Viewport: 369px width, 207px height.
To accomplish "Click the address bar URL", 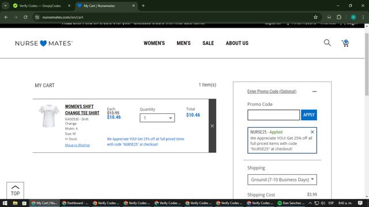I will coord(63,17).
